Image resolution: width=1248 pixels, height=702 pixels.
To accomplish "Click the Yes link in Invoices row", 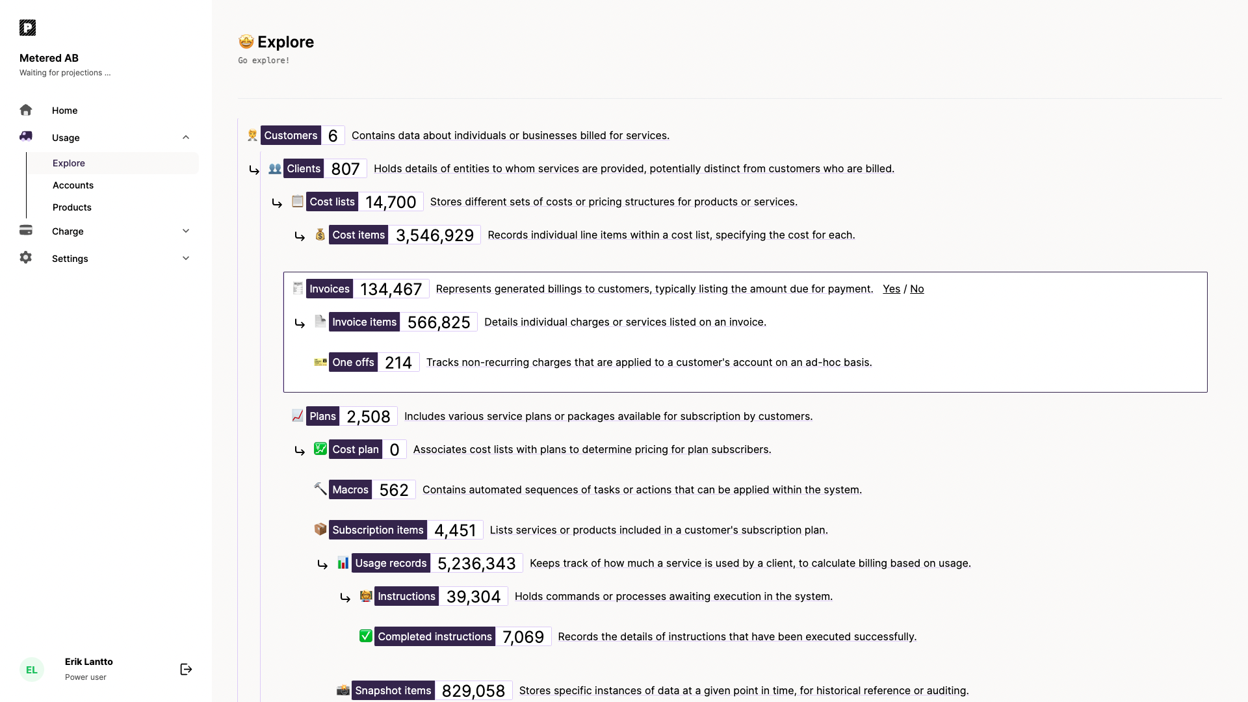I will [891, 289].
